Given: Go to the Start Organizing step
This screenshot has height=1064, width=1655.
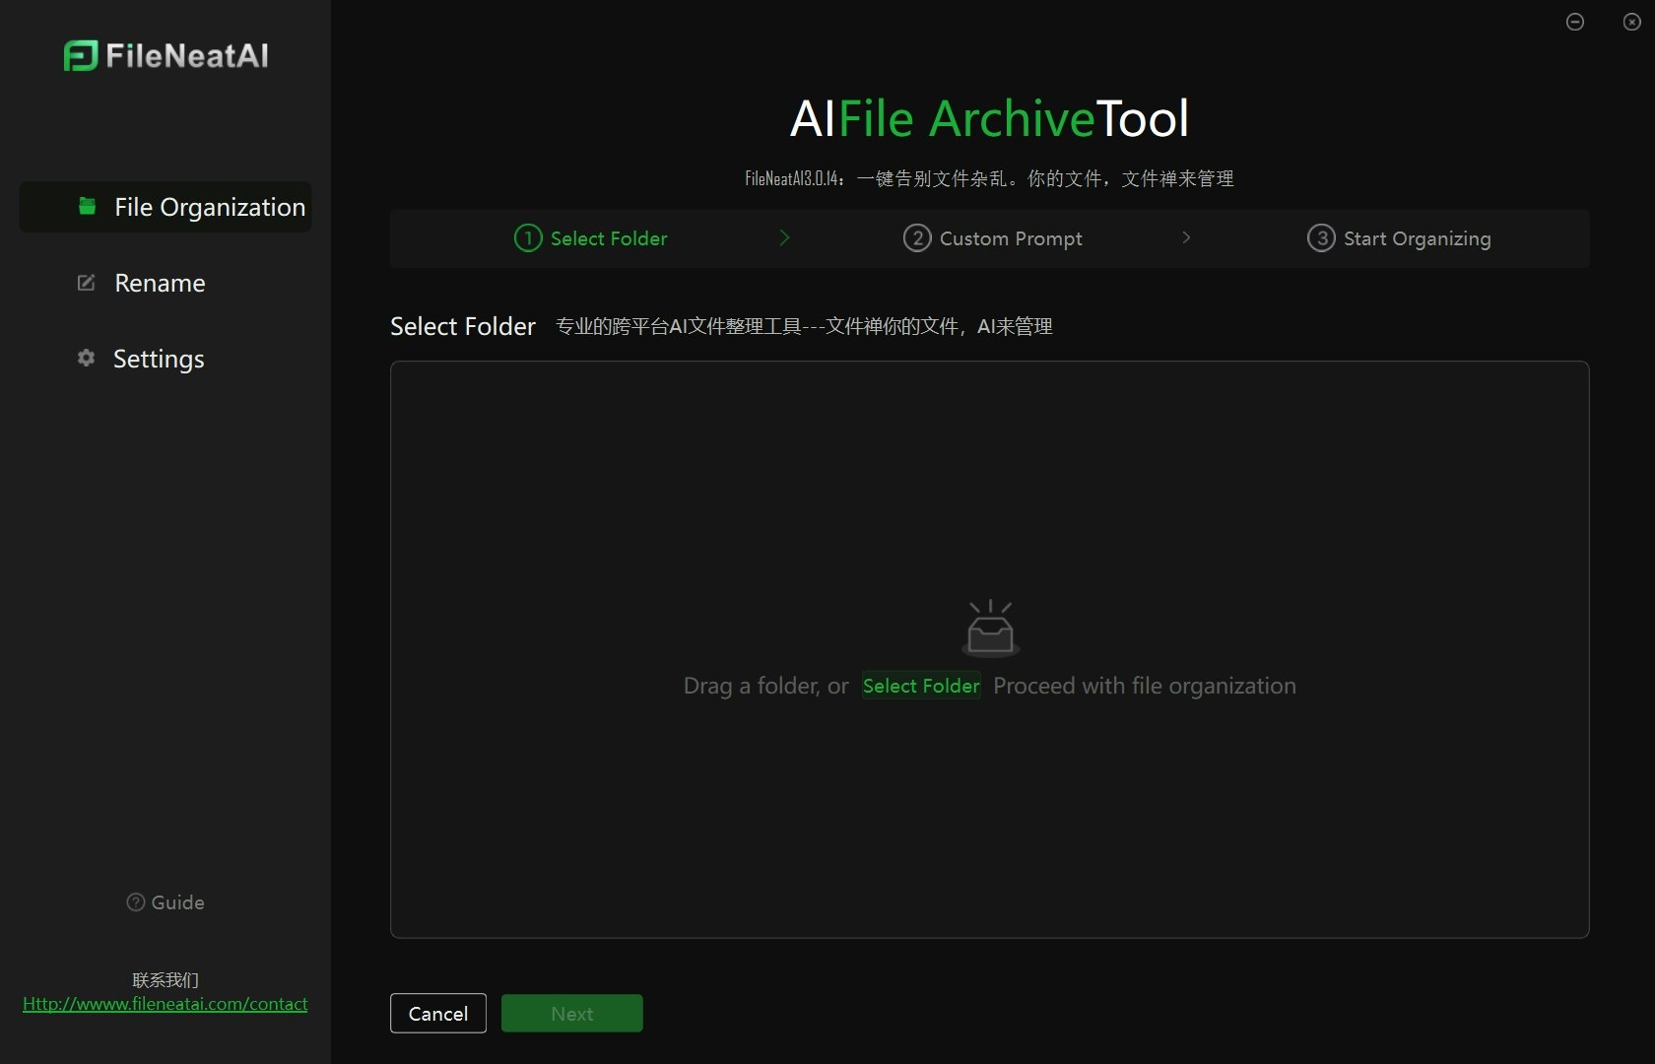Looking at the screenshot, I should pos(1399,238).
